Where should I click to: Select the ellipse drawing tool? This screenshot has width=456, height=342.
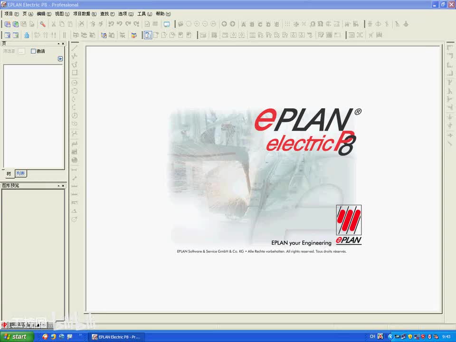pos(75,124)
